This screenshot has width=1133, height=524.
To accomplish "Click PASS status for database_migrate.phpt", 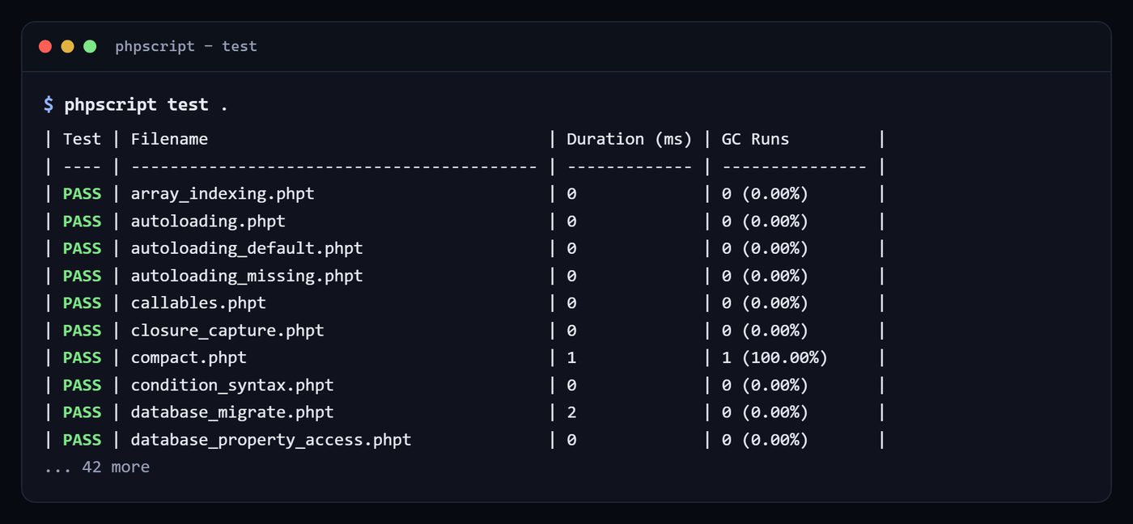I will 82,412.
